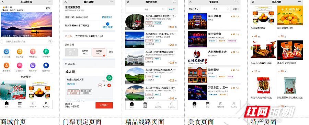Choose the Sunday 09-12 visit date
This screenshot has width=309, height=125.
click(x=99, y=52)
